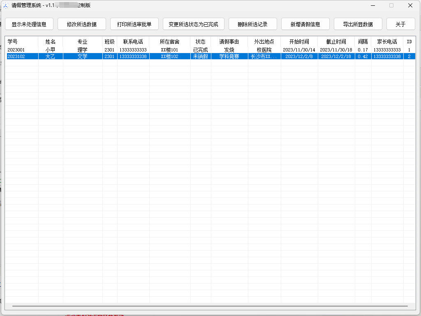Image resolution: width=421 pixels, height=316 pixels.
Task: Click the 请假事由 column header
Action: 229,42
